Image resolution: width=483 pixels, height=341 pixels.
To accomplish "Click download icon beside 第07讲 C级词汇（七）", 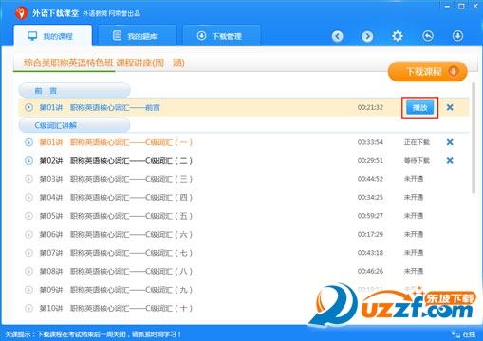I will 28,253.
